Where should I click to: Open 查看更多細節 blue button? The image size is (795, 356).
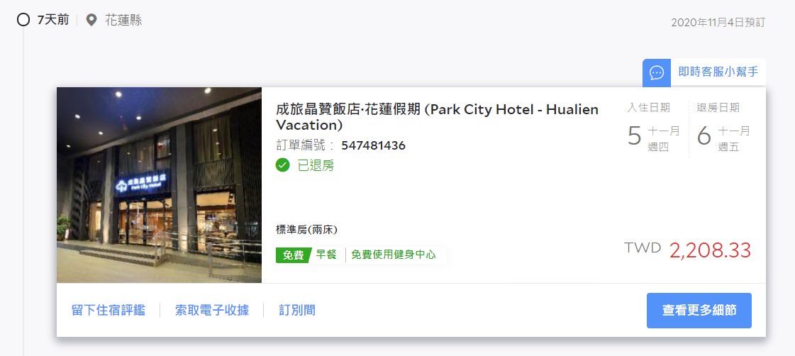tap(699, 311)
